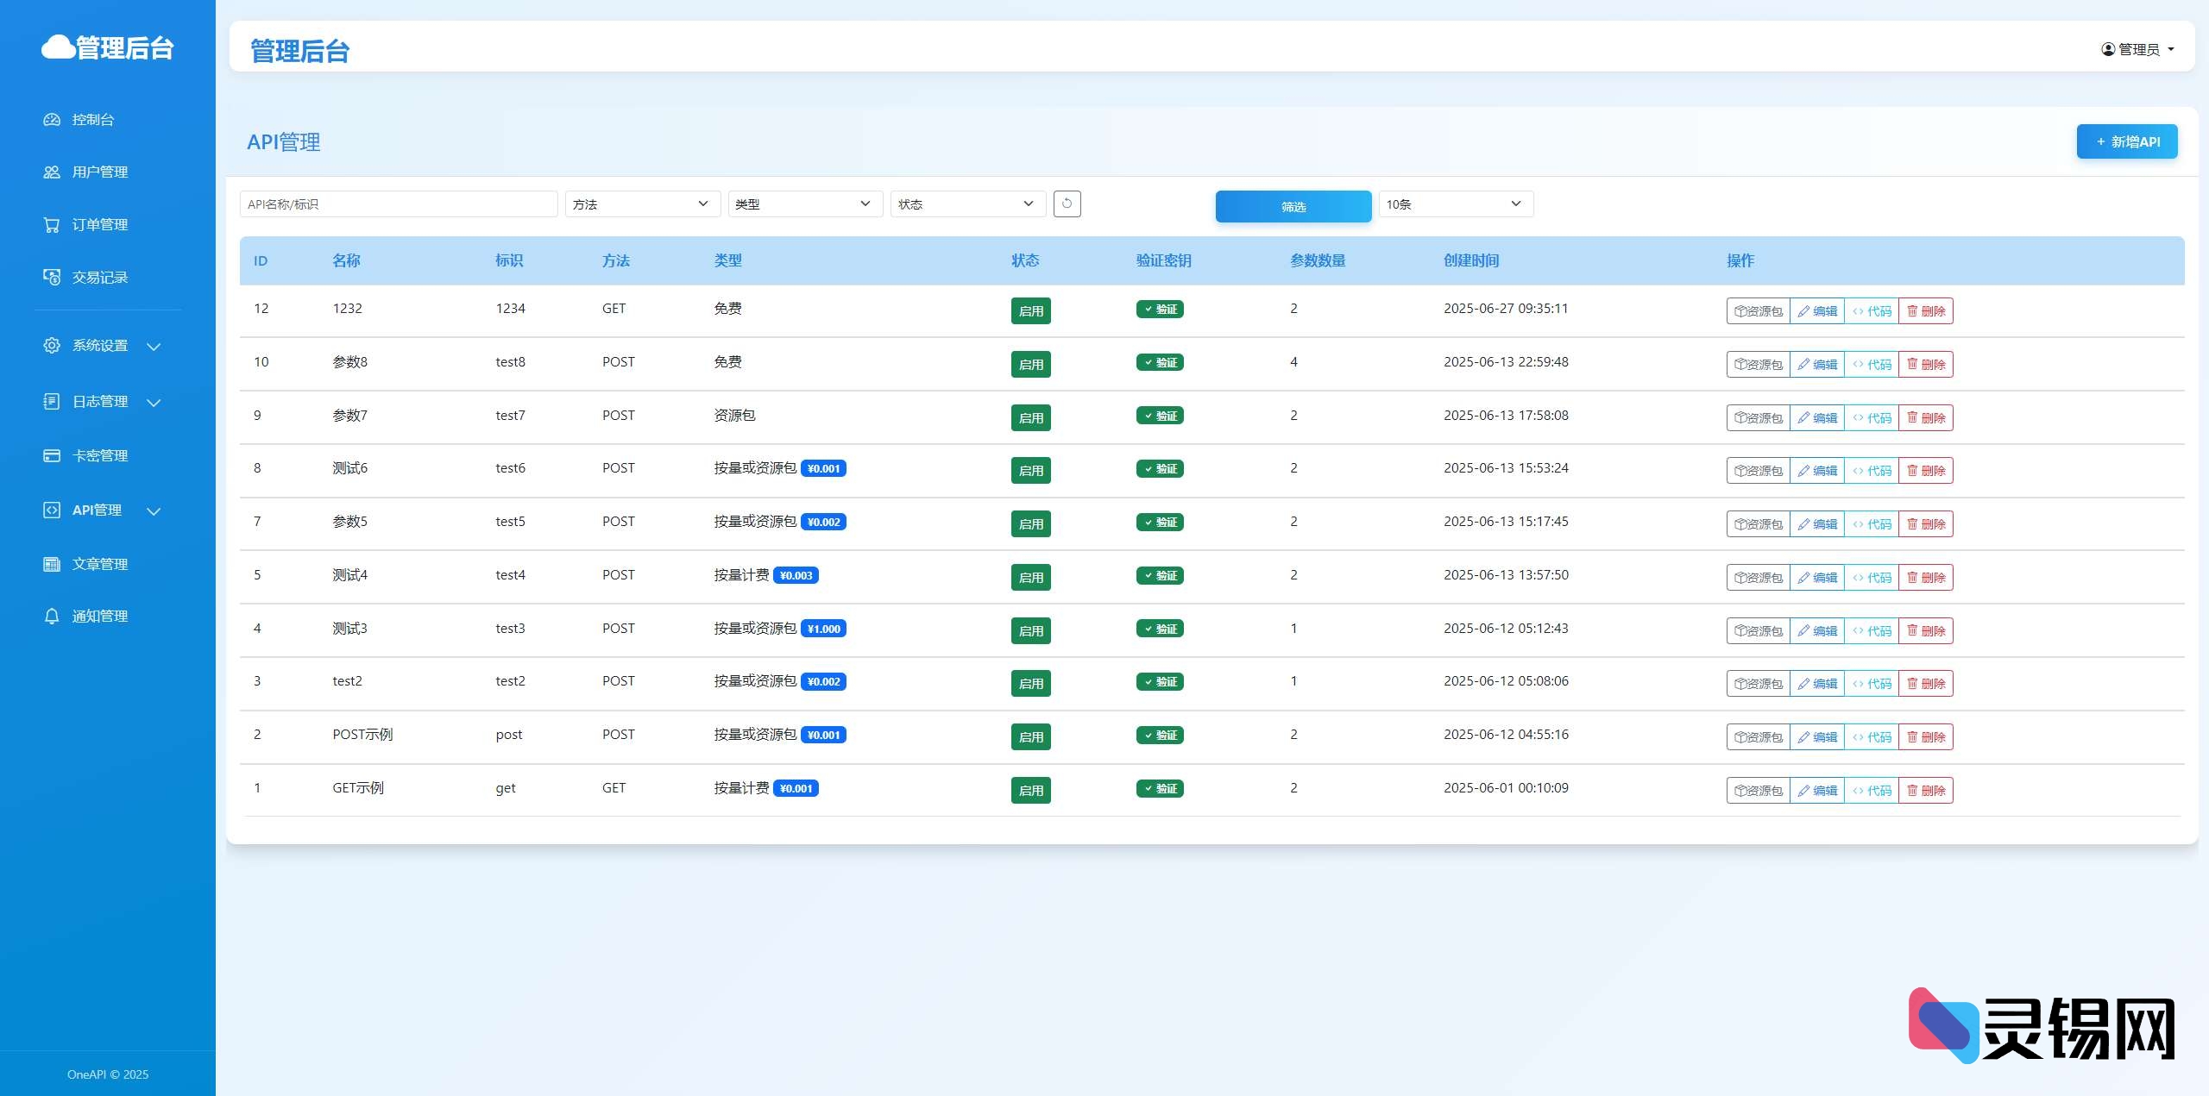The width and height of the screenshot is (2209, 1096).
Task: Click the card icon for 卡密管理
Action: 52,456
